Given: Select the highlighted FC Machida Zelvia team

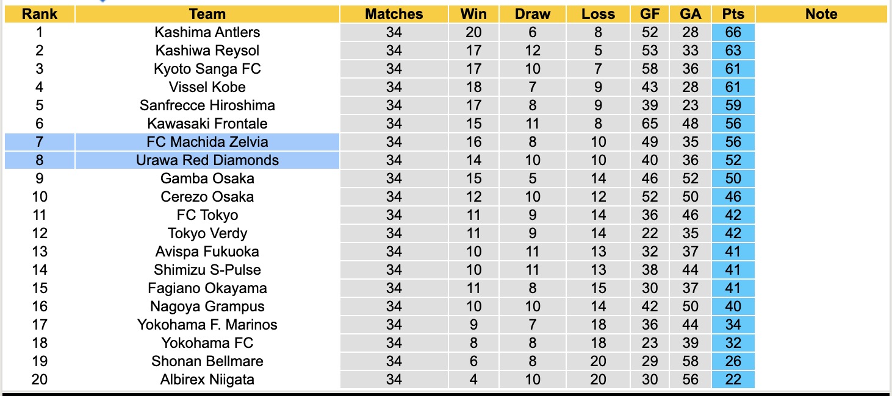Looking at the screenshot, I should (207, 142).
